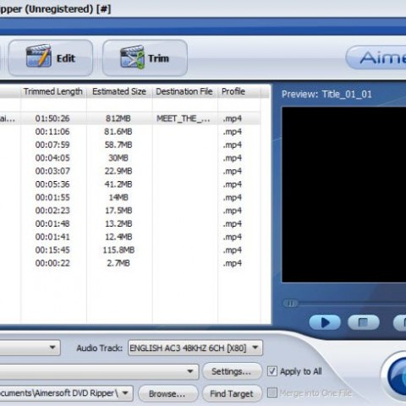Click the Destination File column header
406x406 pixels.
pyautogui.click(x=184, y=91)
